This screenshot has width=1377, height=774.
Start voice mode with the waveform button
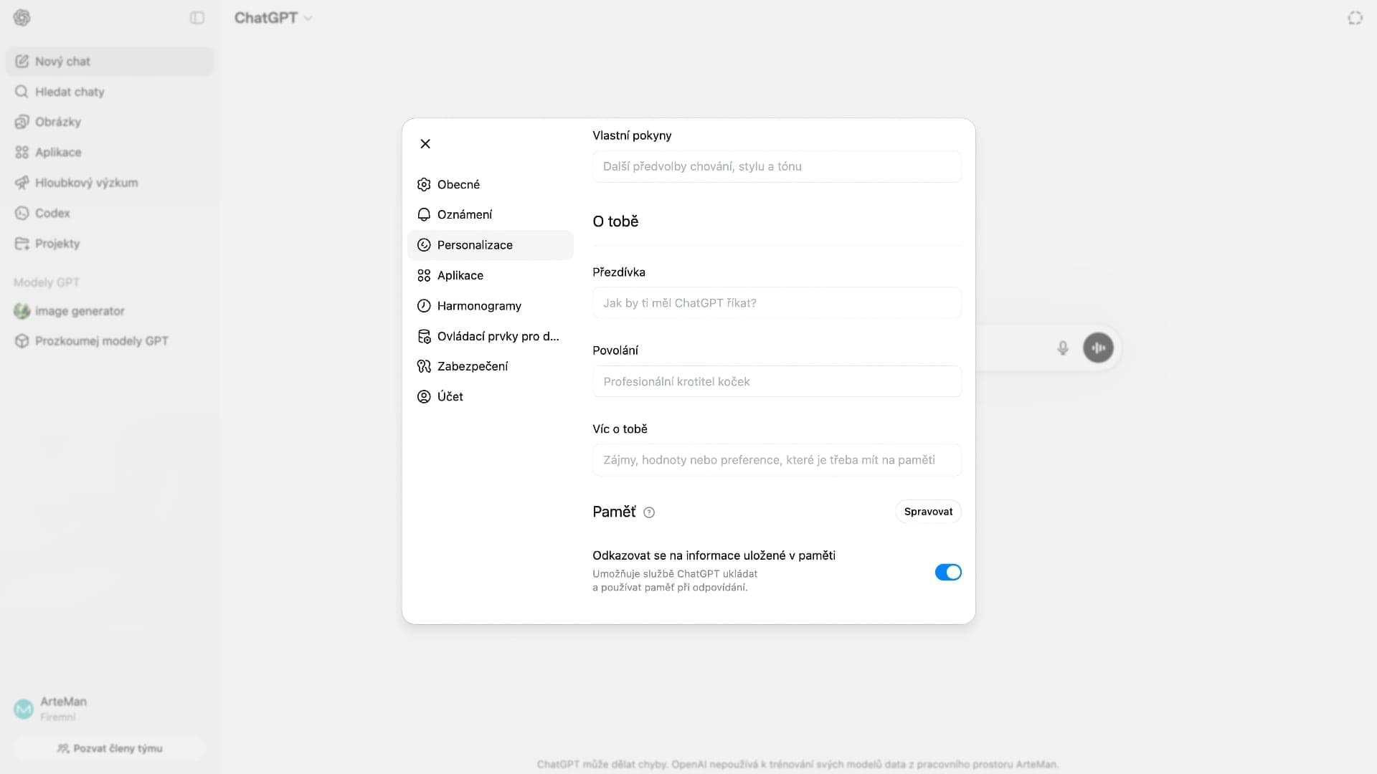1098,348
